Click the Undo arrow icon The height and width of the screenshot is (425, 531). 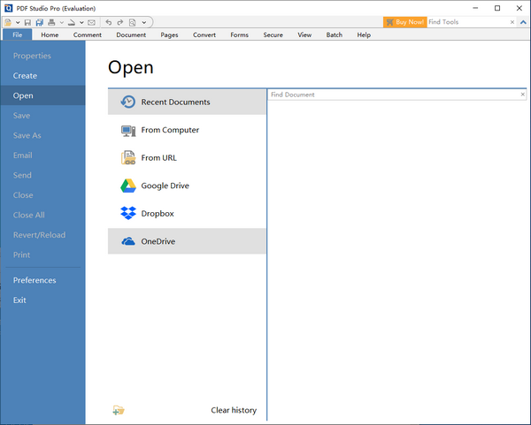click(x=109, y=22)
